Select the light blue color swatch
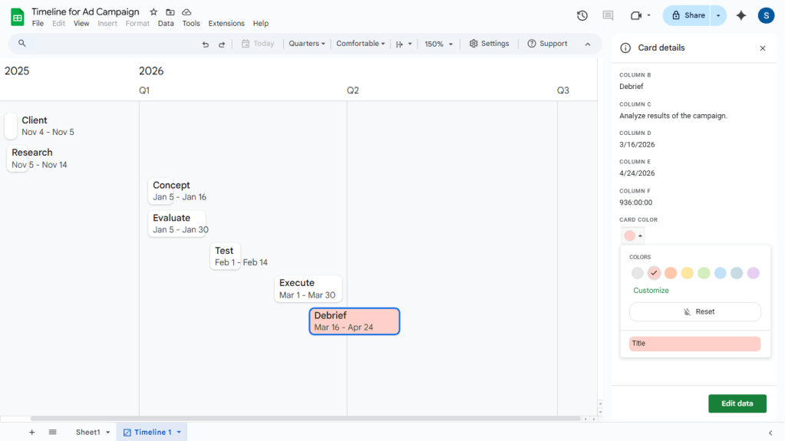The image size is (785, 441). (721, 273)
